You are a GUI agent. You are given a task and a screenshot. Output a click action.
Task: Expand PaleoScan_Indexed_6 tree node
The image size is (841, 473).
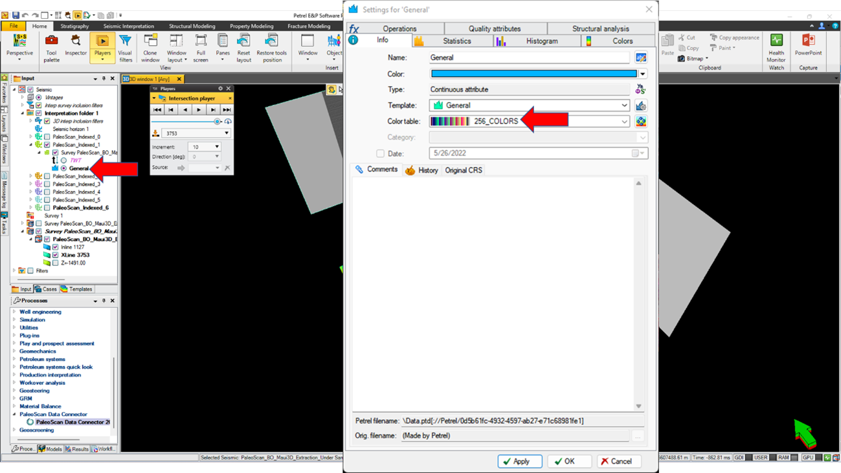click(x=30, y=208)
